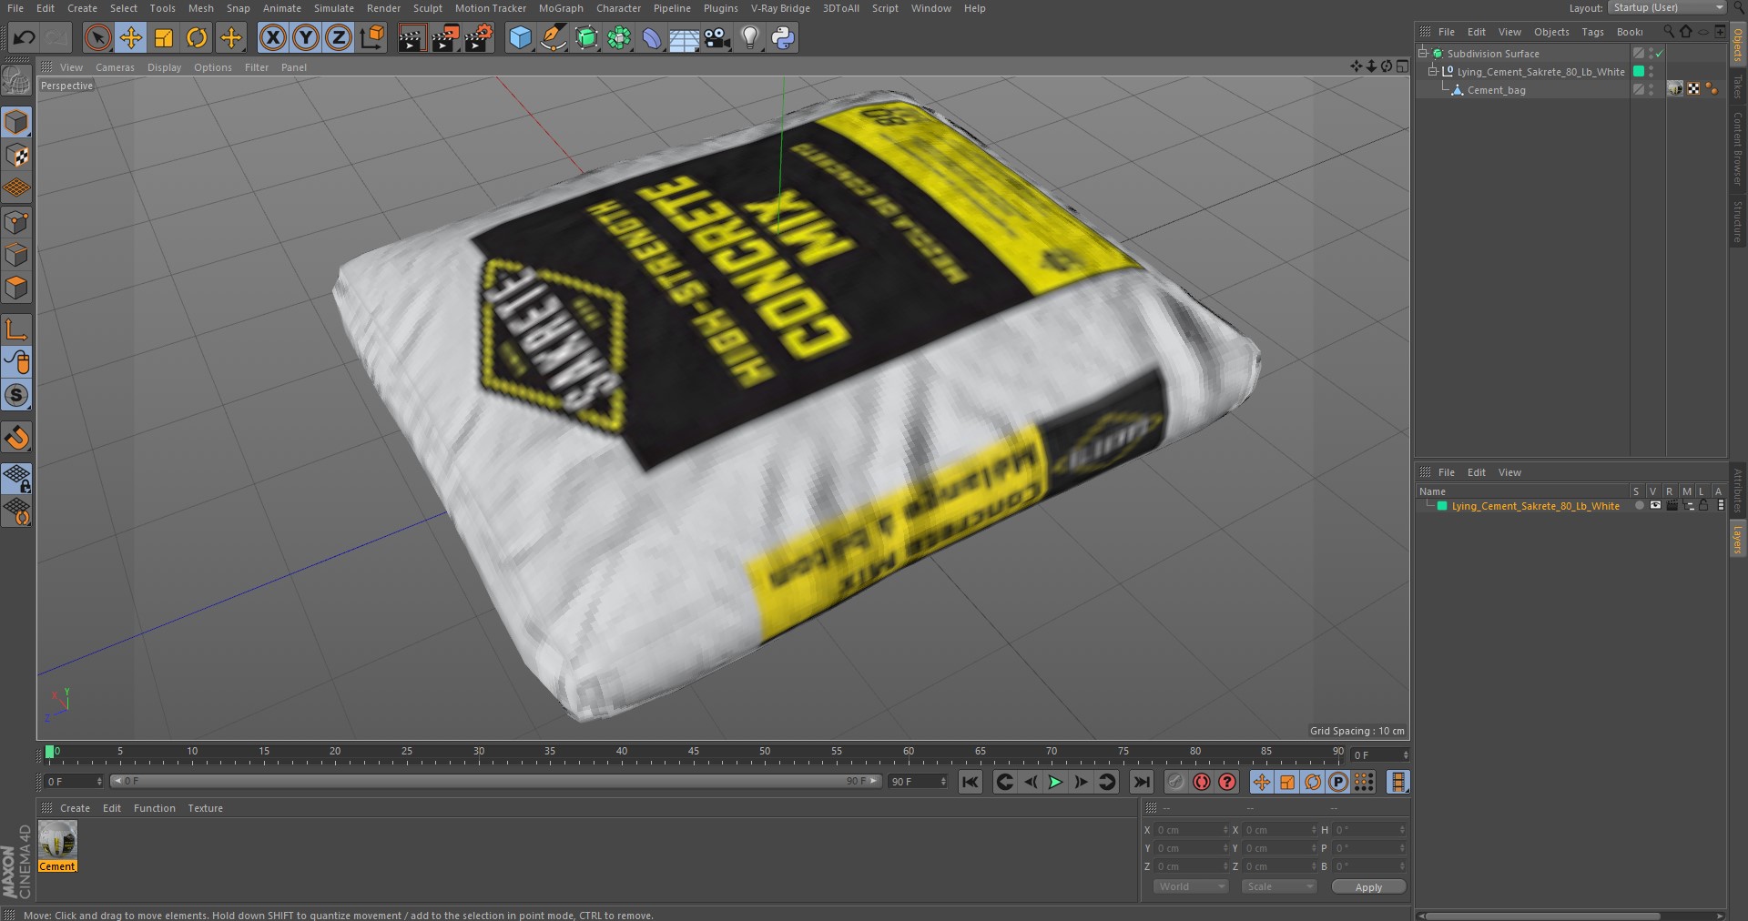1748x921 pixels.
Task: Toggle Z axis lock
Action: [339, 37]
